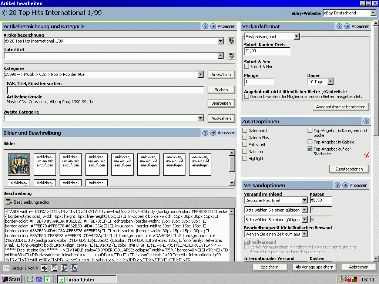This screenshot has width=379, height=284.
Task: Run spell check on the Untertitel field
Action: pos(231,55)
